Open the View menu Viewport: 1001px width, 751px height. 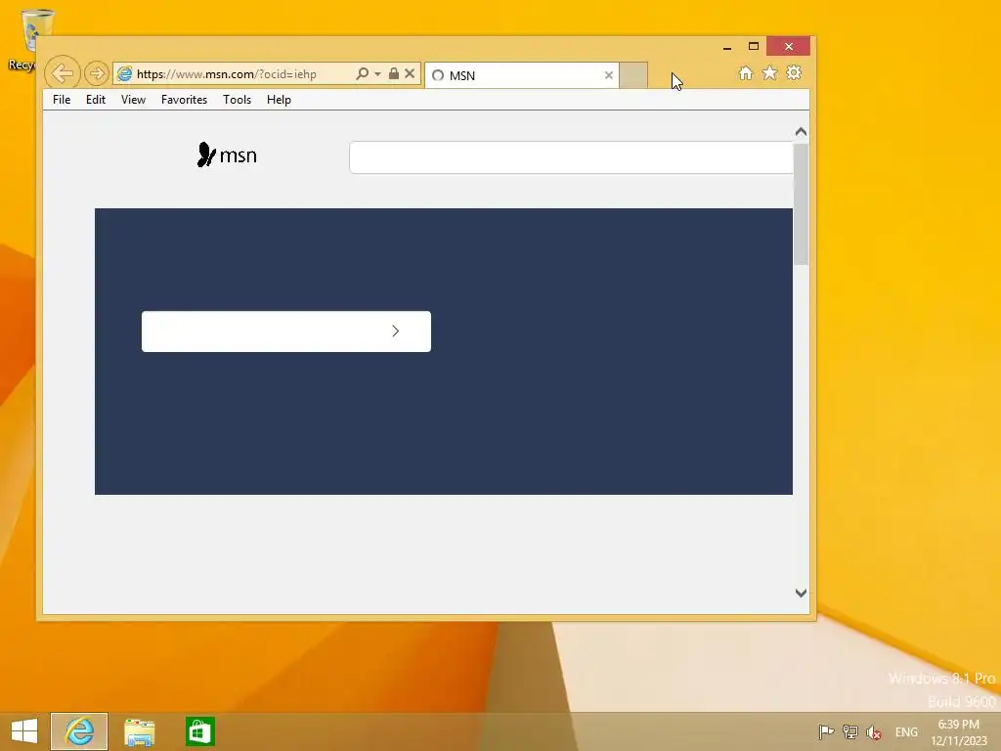[x=133, y=100]
